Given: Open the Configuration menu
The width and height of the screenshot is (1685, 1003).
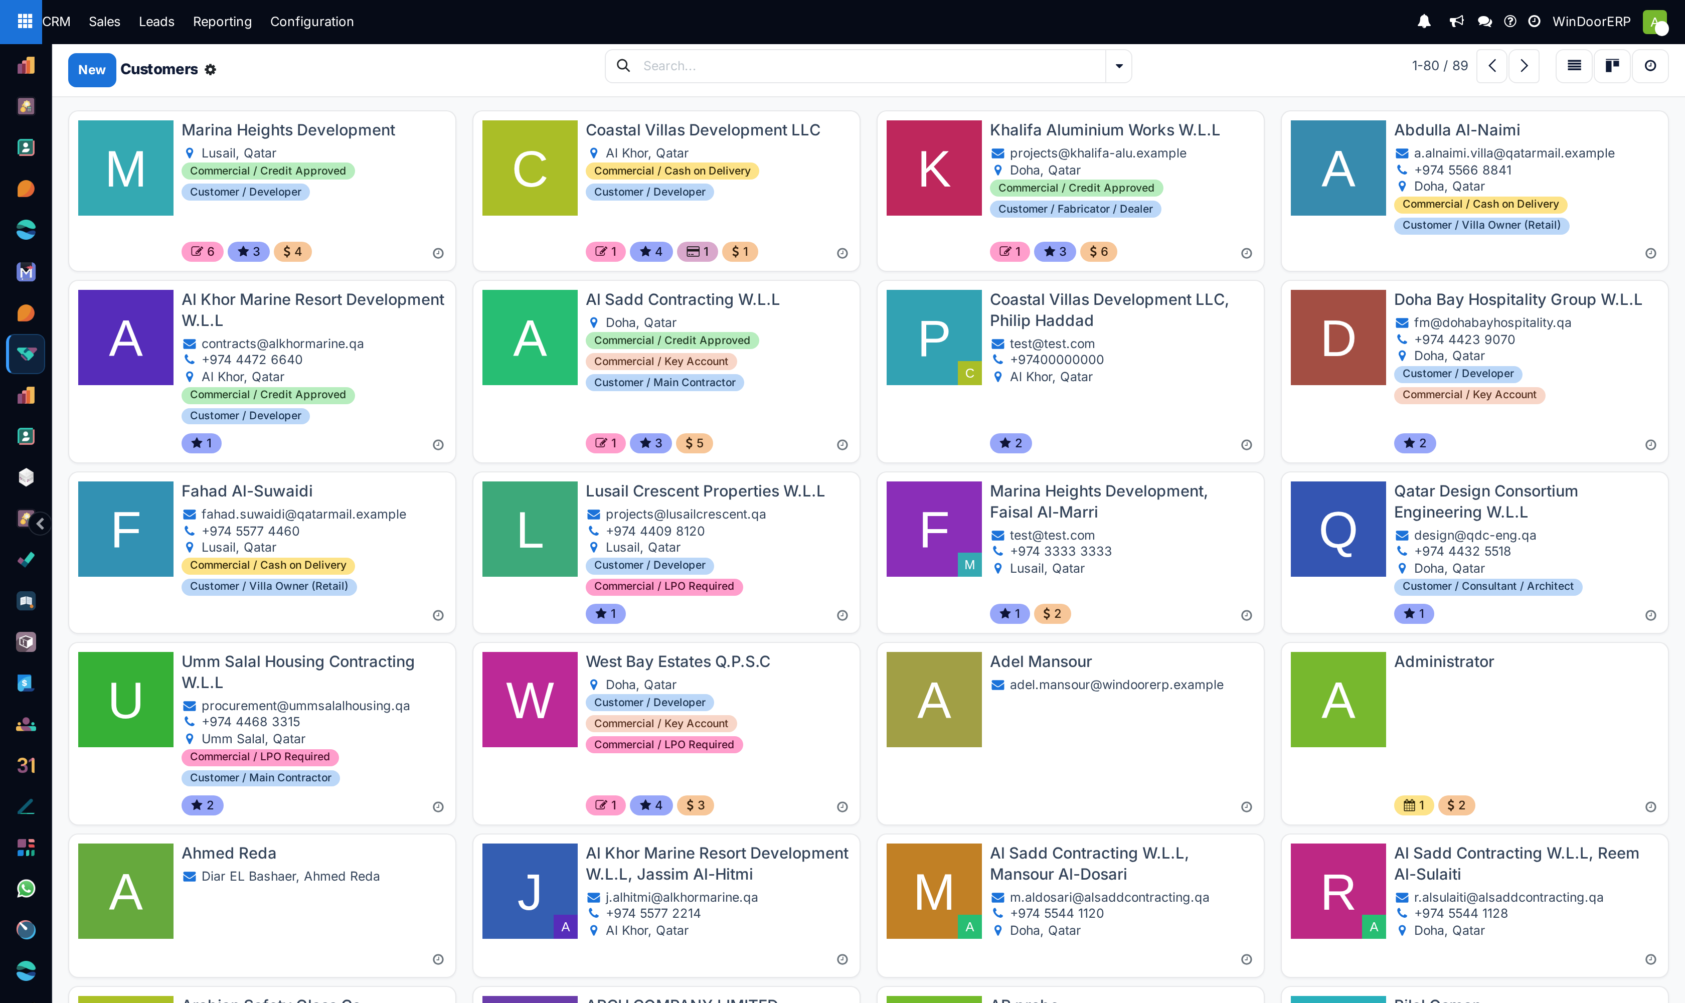Looking at the screenshot, I should (311, 22).
